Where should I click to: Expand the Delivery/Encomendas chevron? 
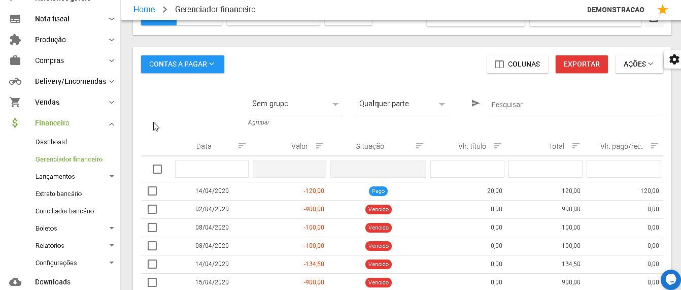pyautogui.click(x=112, y=81)
